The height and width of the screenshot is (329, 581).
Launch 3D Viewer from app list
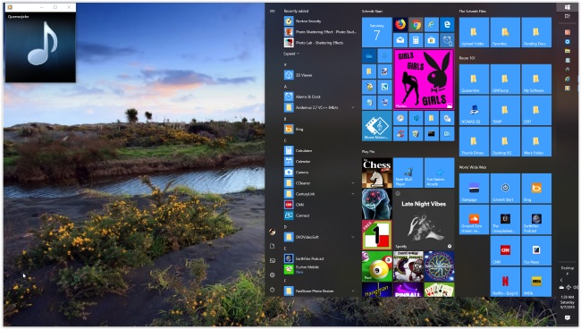pyautogui.click(x=319, y=75)
